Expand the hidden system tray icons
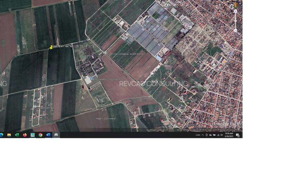The height and width of the screenshot is (172, 307). pos(203,135)
